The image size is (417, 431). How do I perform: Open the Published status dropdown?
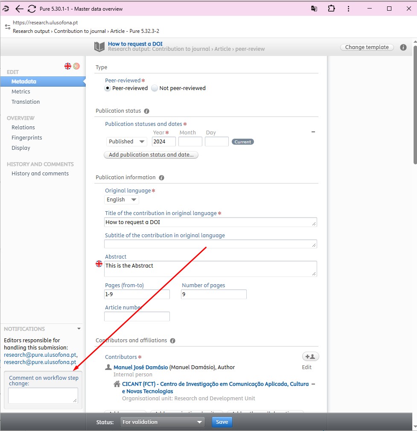126,142
